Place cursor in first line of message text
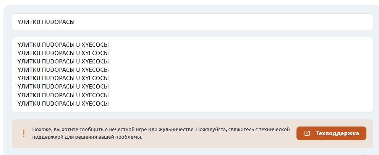The height and width of the screenshot is (155, 379). [x=63, y=45]
